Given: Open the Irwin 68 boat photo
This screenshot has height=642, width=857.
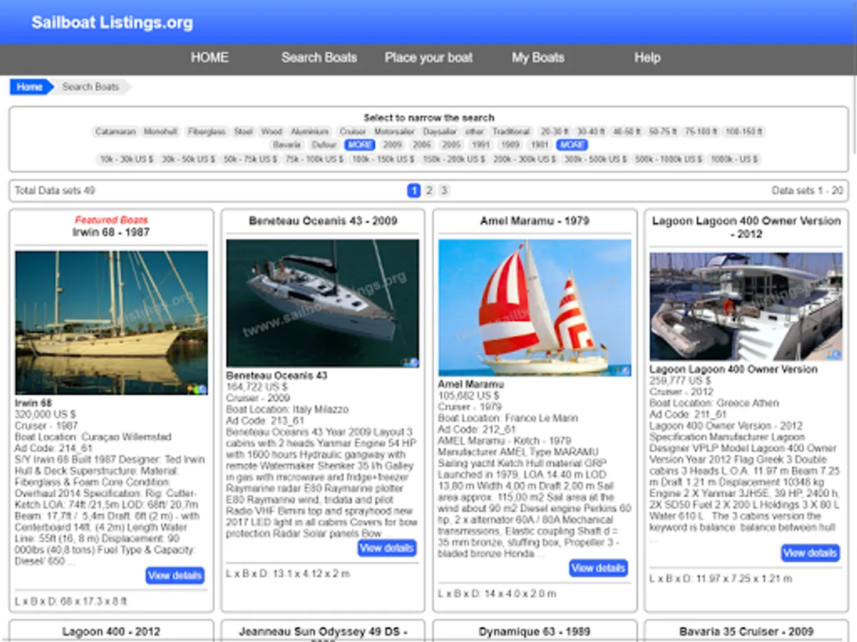Looking at the screenshot, I should point(111,322).
